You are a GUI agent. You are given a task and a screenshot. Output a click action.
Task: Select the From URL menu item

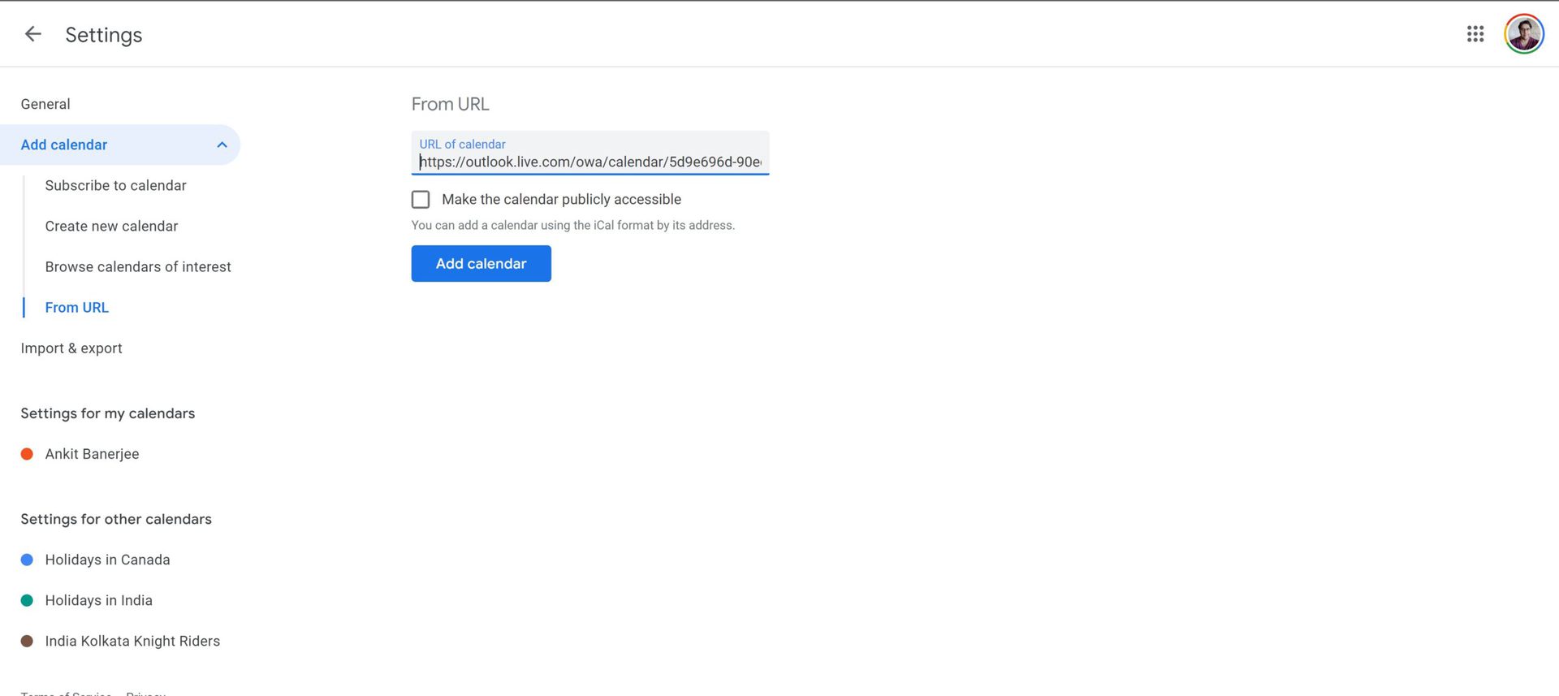click(76, 308)
